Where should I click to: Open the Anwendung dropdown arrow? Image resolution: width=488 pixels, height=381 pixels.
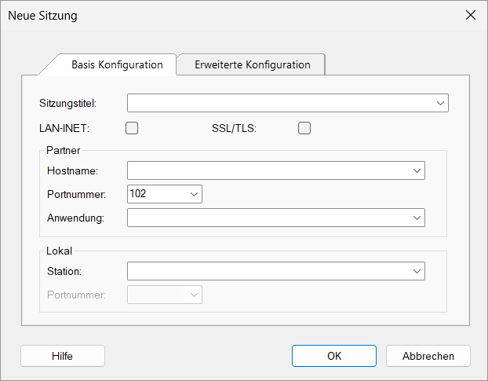tap(417, 217)
